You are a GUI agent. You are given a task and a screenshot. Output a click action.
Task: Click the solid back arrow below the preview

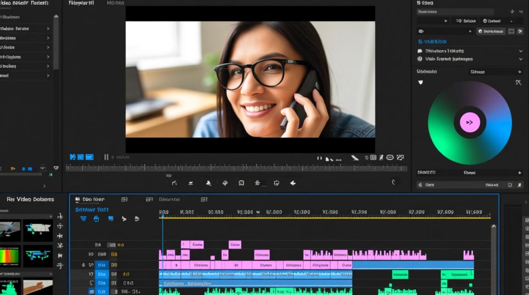293,183
